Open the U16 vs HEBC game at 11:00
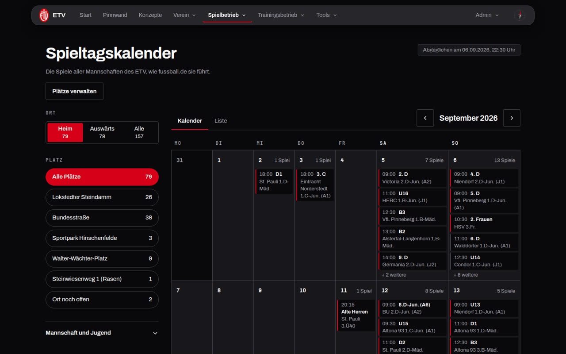Screen dimensions: 566x354 click(413, 197)
